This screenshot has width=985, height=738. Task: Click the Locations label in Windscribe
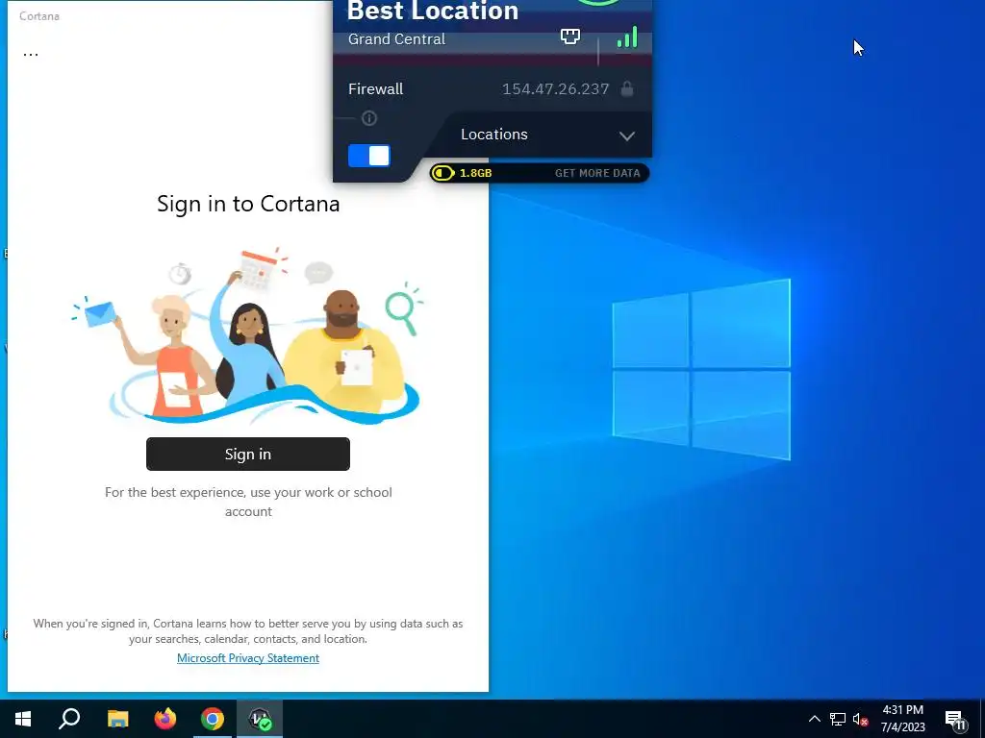coord(494,135)
